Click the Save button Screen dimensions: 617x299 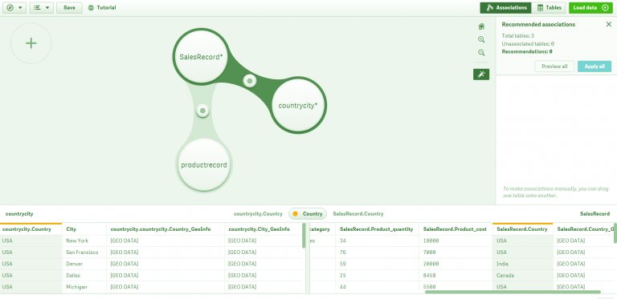point(69,7)
